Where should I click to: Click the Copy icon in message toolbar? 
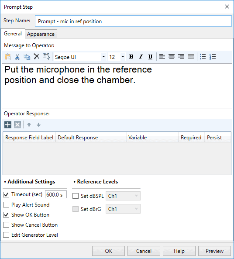[x=27, y=57]
